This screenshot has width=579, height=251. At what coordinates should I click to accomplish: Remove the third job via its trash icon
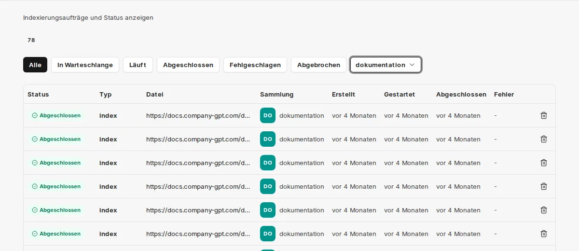pos(544,163)
